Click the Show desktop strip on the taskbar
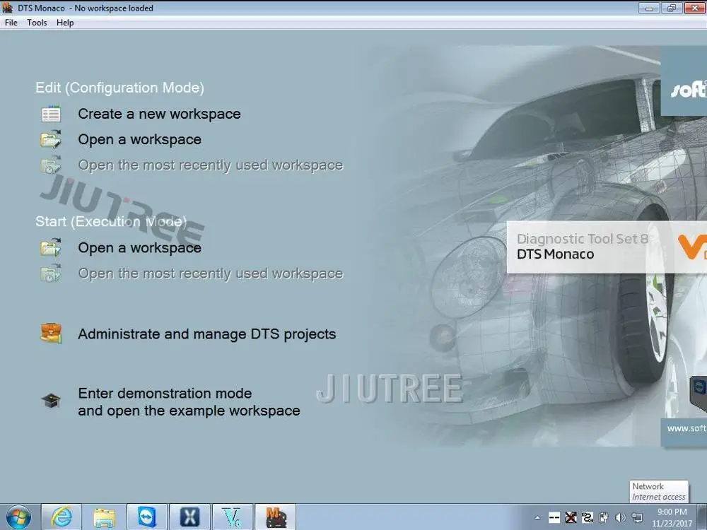The width and height of the screenshot is (707, 530). 703,517
